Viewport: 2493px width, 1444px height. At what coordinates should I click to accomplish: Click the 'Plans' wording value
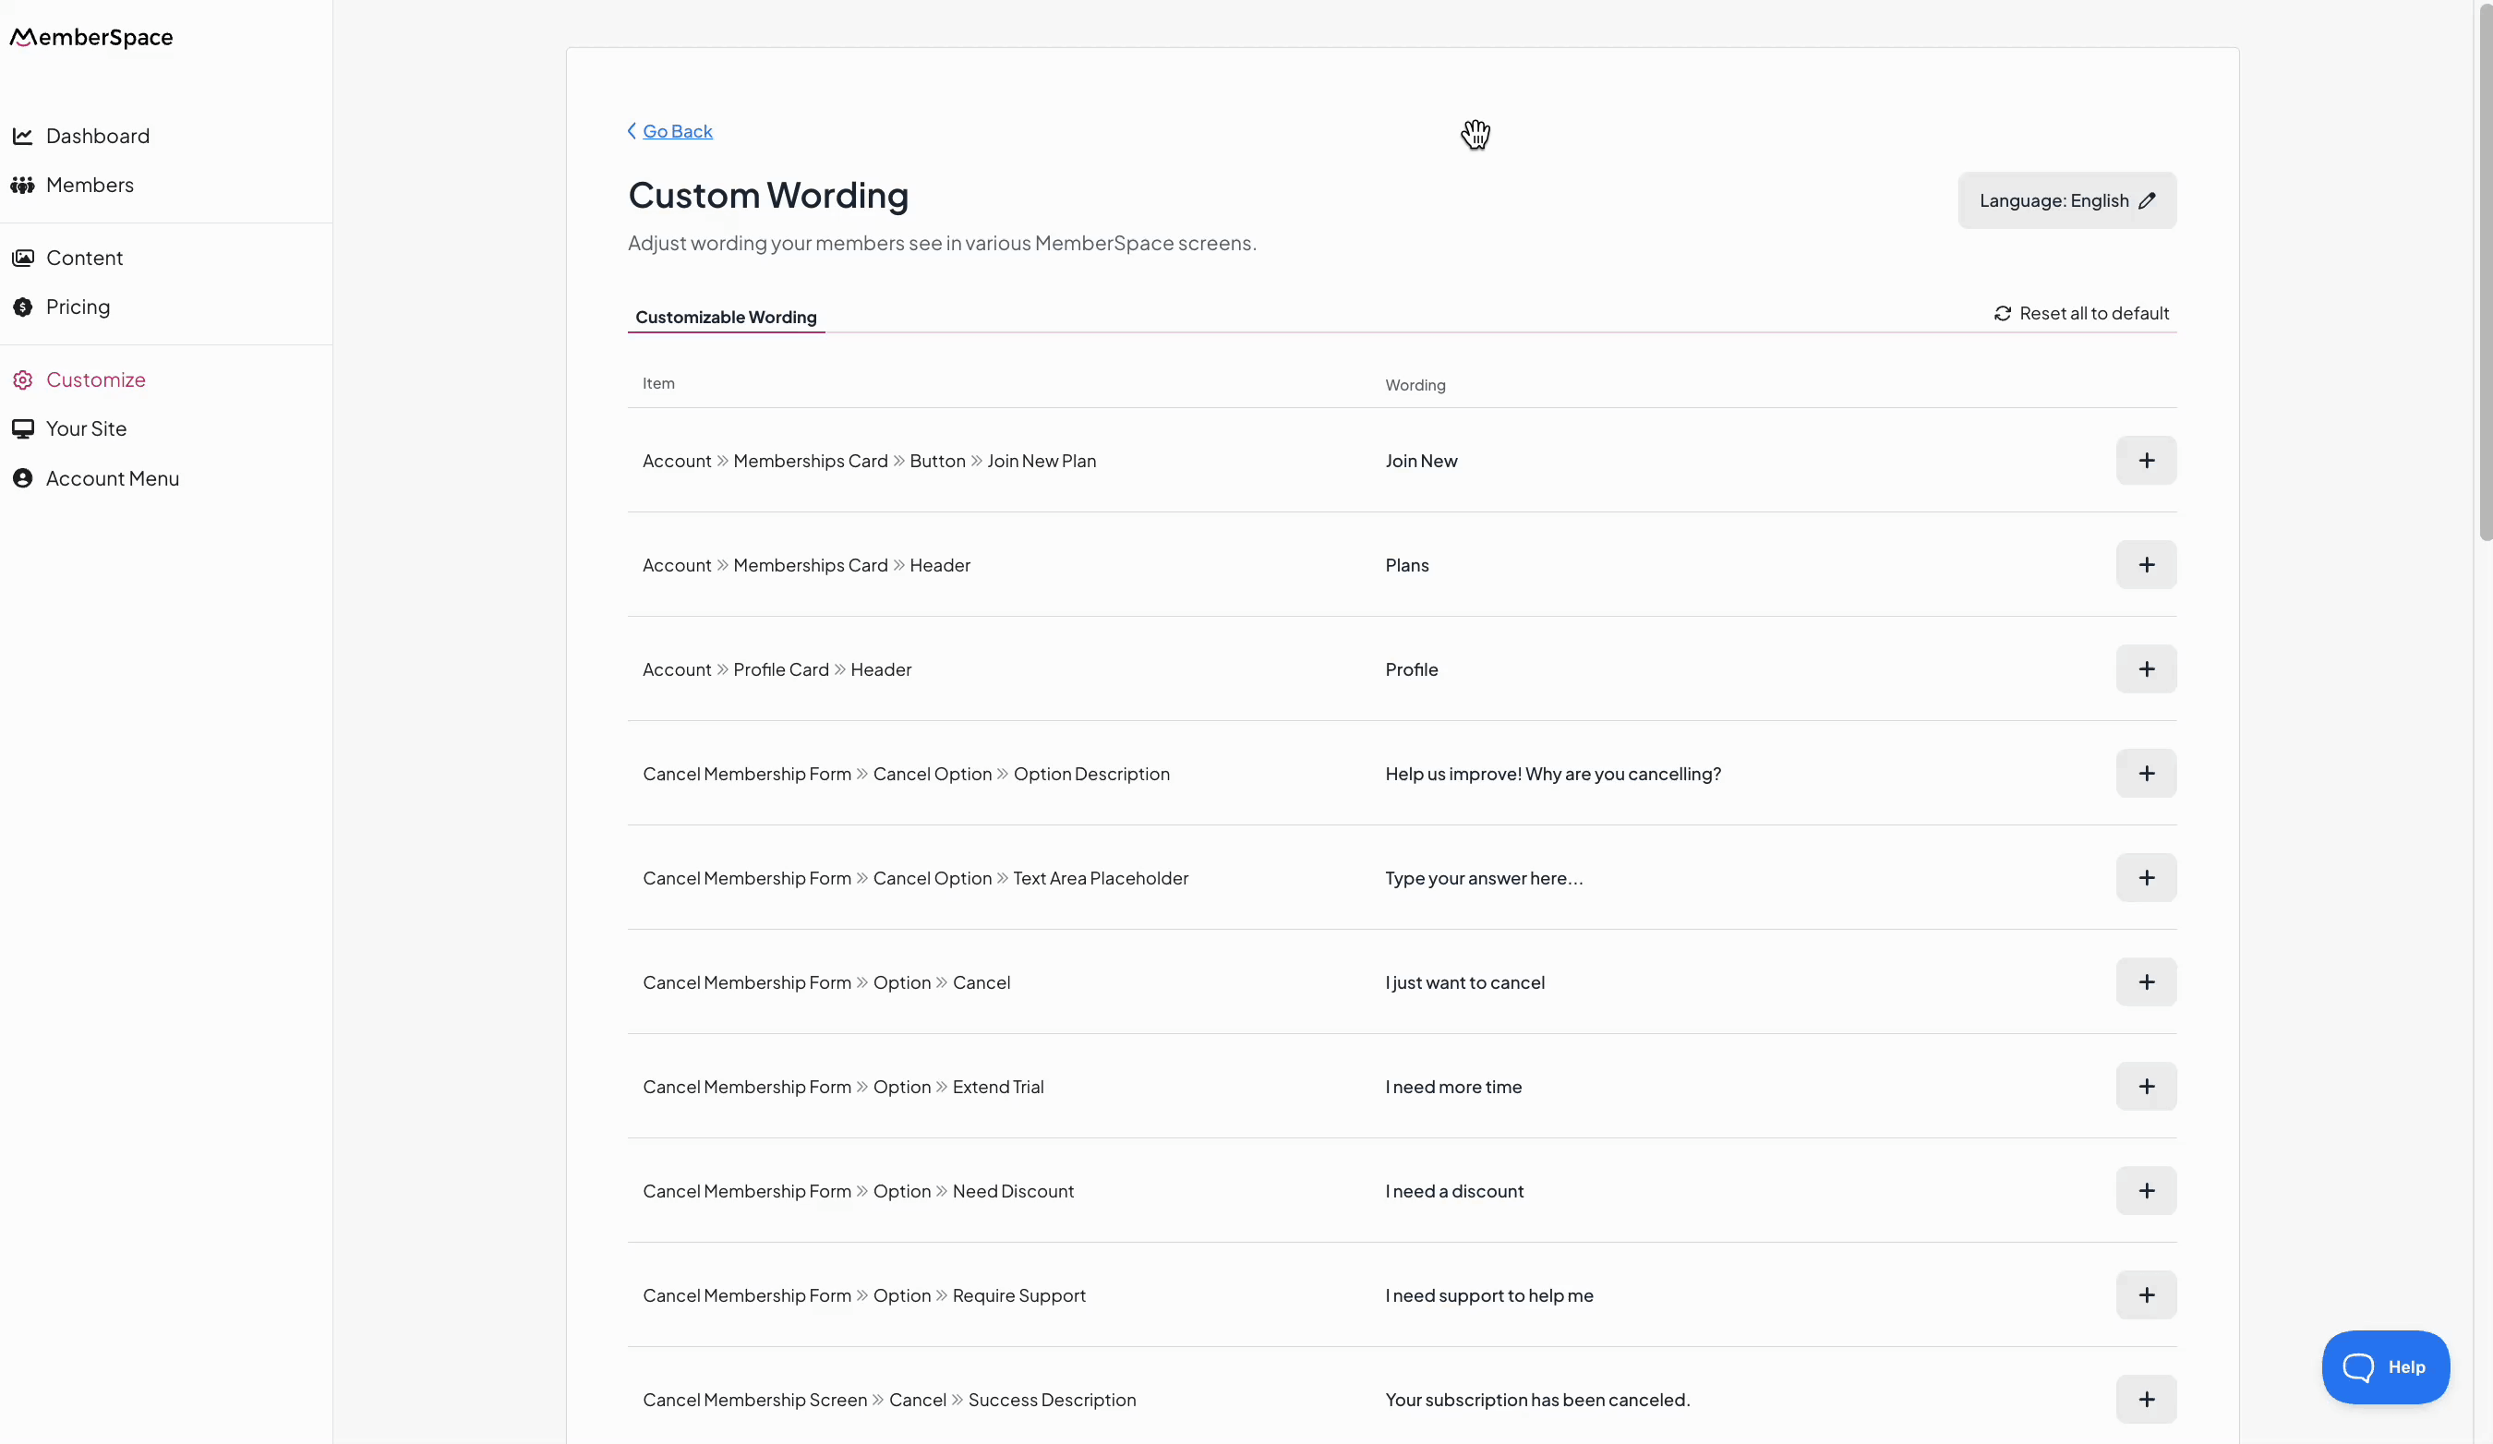1407,565
